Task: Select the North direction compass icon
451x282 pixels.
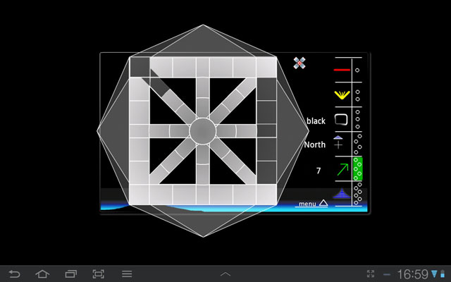Action: [x=338, y=142]
